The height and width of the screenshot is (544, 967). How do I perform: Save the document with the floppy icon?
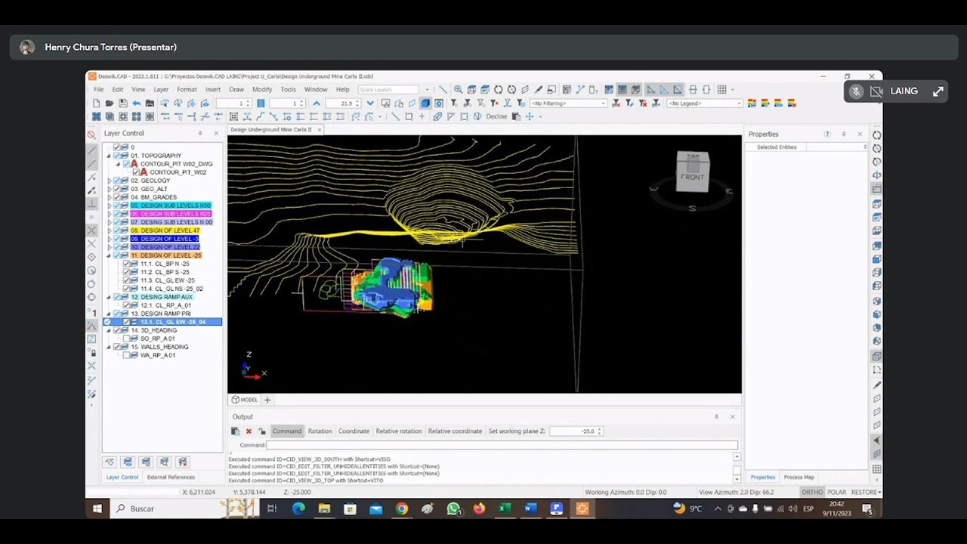123,104
